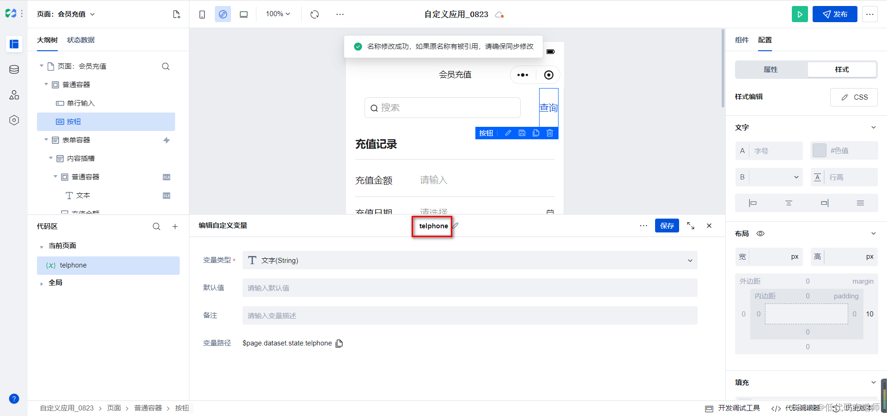Close the variable editor panel

pyautogui.click(x=709, y=226)
